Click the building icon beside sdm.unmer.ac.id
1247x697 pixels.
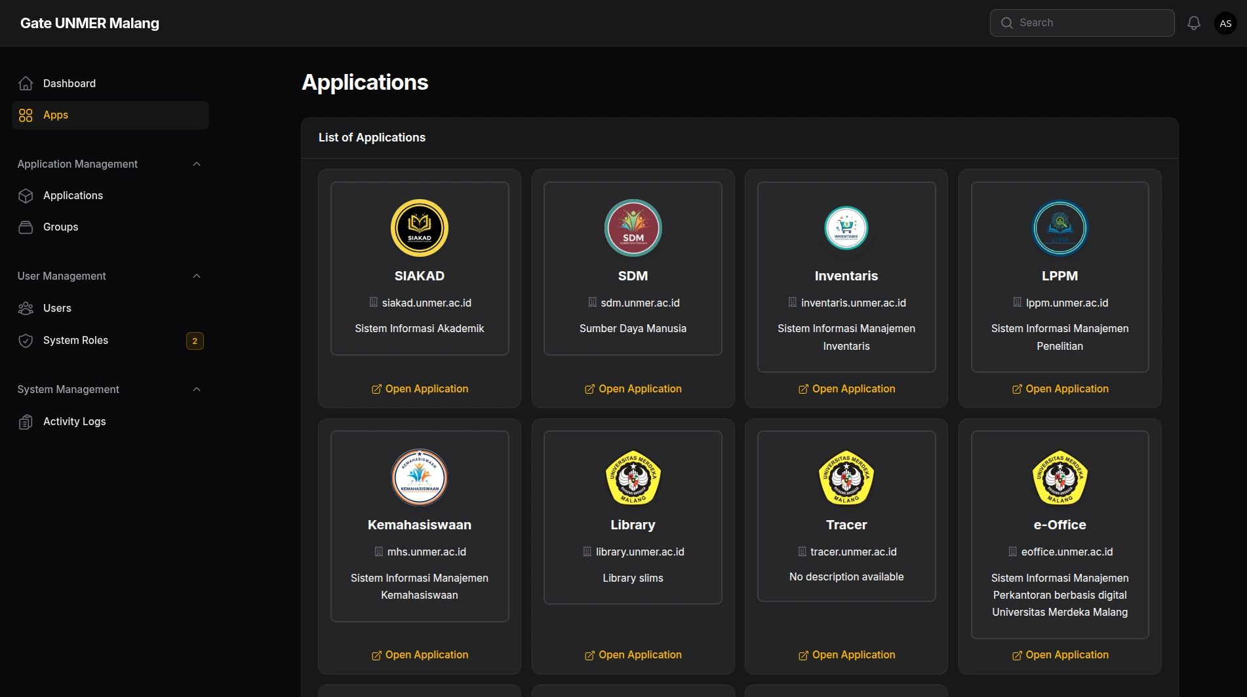point(593,303)
